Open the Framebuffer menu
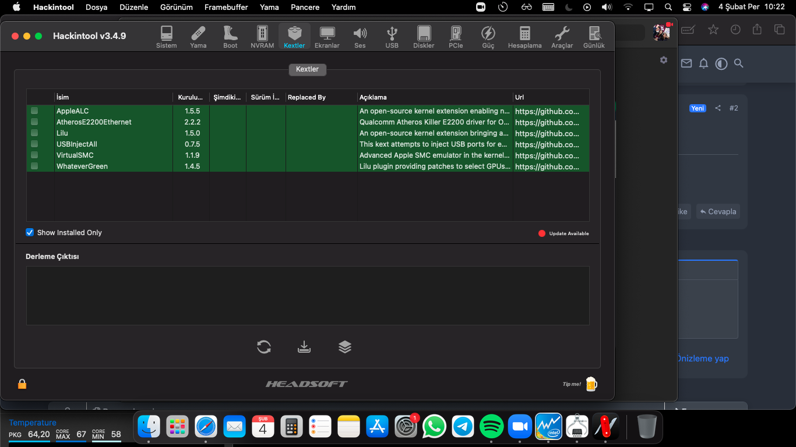796x447 pixels. coord(226,7)
